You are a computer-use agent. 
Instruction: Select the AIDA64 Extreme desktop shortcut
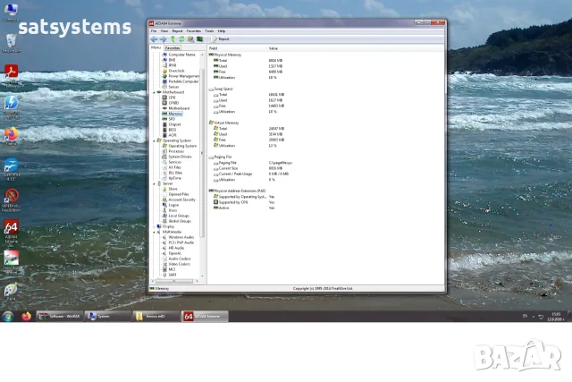(x=11, y=231)
